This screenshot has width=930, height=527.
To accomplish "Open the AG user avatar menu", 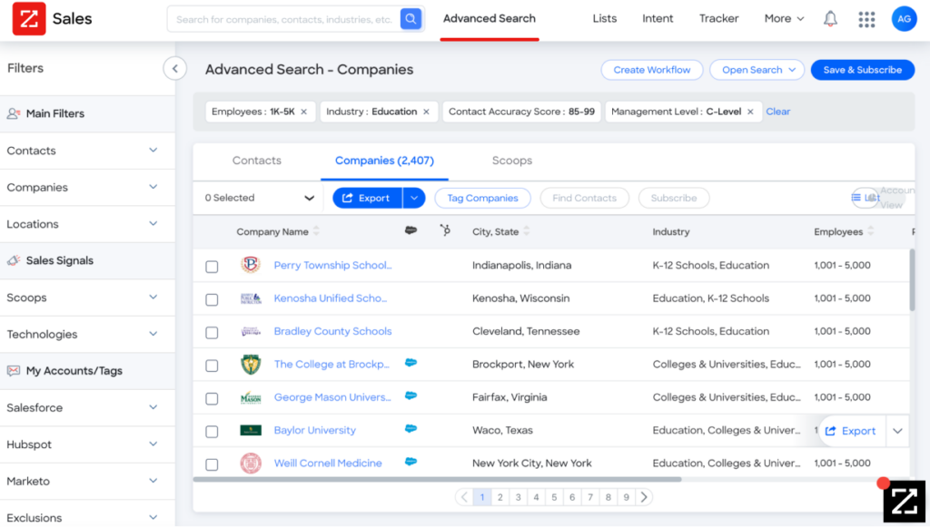I will point(904,19).
